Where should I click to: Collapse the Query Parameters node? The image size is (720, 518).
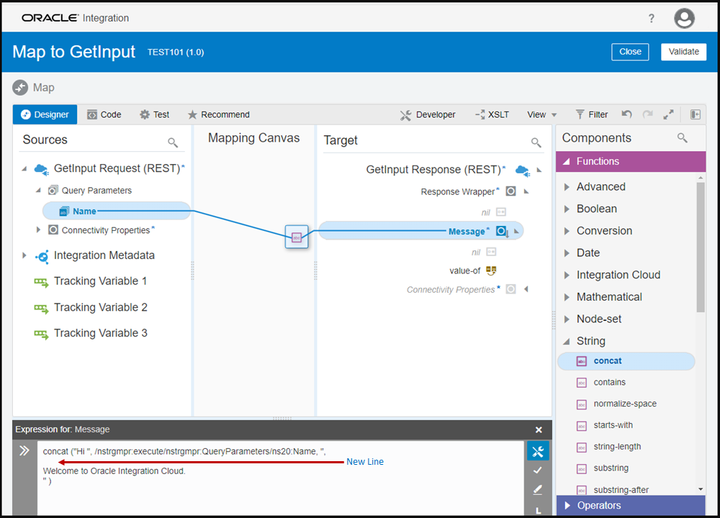click(x=39, y=190)
